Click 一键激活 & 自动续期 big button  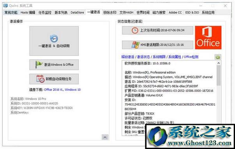coord(54,41)
